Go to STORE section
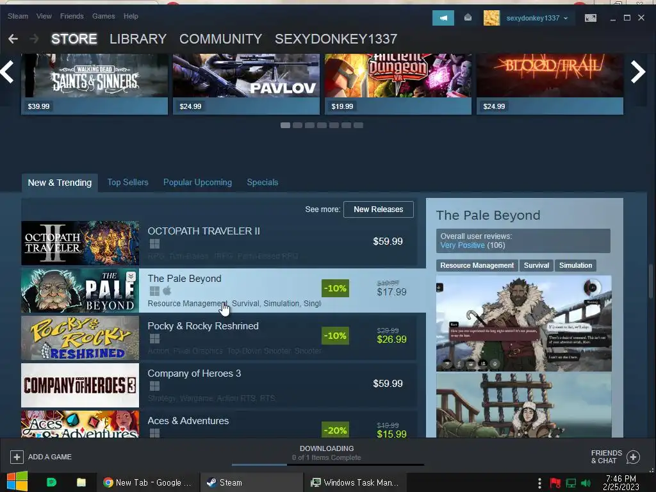Screen dimensions: 656x492 [74, 39]
